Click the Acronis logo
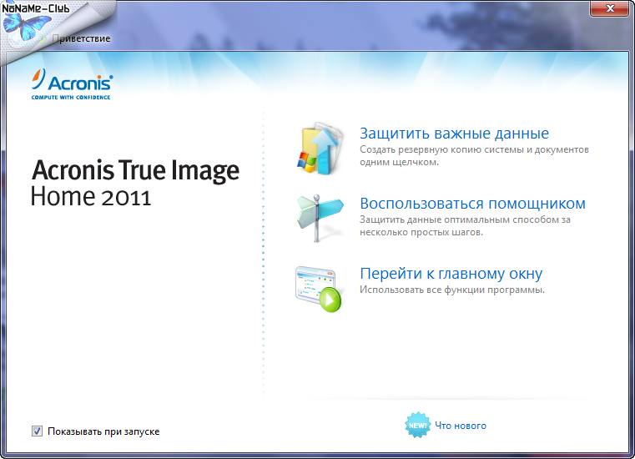This screenshot has width=635, height=459. click(x=71, y=82)
